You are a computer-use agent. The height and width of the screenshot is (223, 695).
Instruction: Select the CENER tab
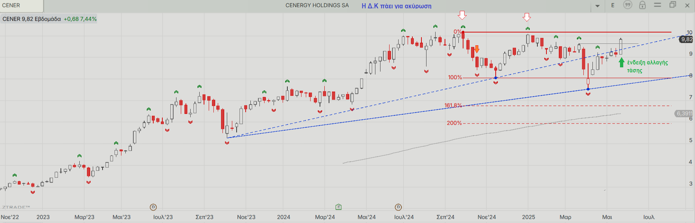[x=21, y=5]
